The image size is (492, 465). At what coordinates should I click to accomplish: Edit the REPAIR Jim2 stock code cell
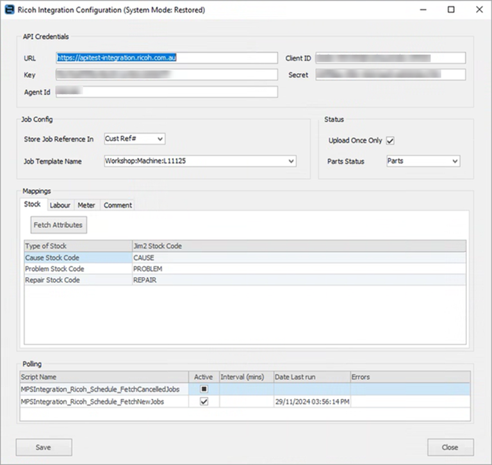[x=298, y=280]
